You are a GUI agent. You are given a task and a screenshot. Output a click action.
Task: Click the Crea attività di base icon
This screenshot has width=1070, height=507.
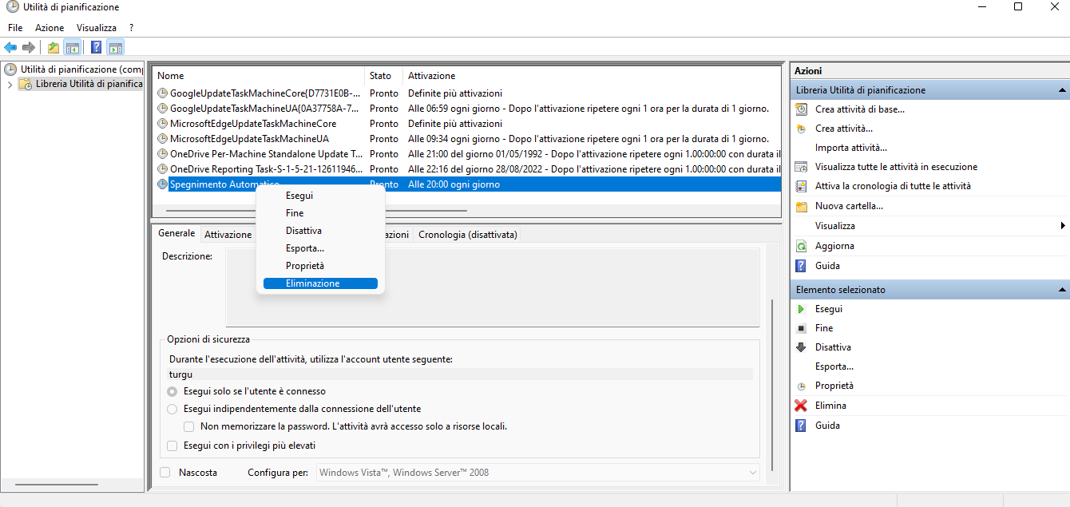tap(801, 109)
